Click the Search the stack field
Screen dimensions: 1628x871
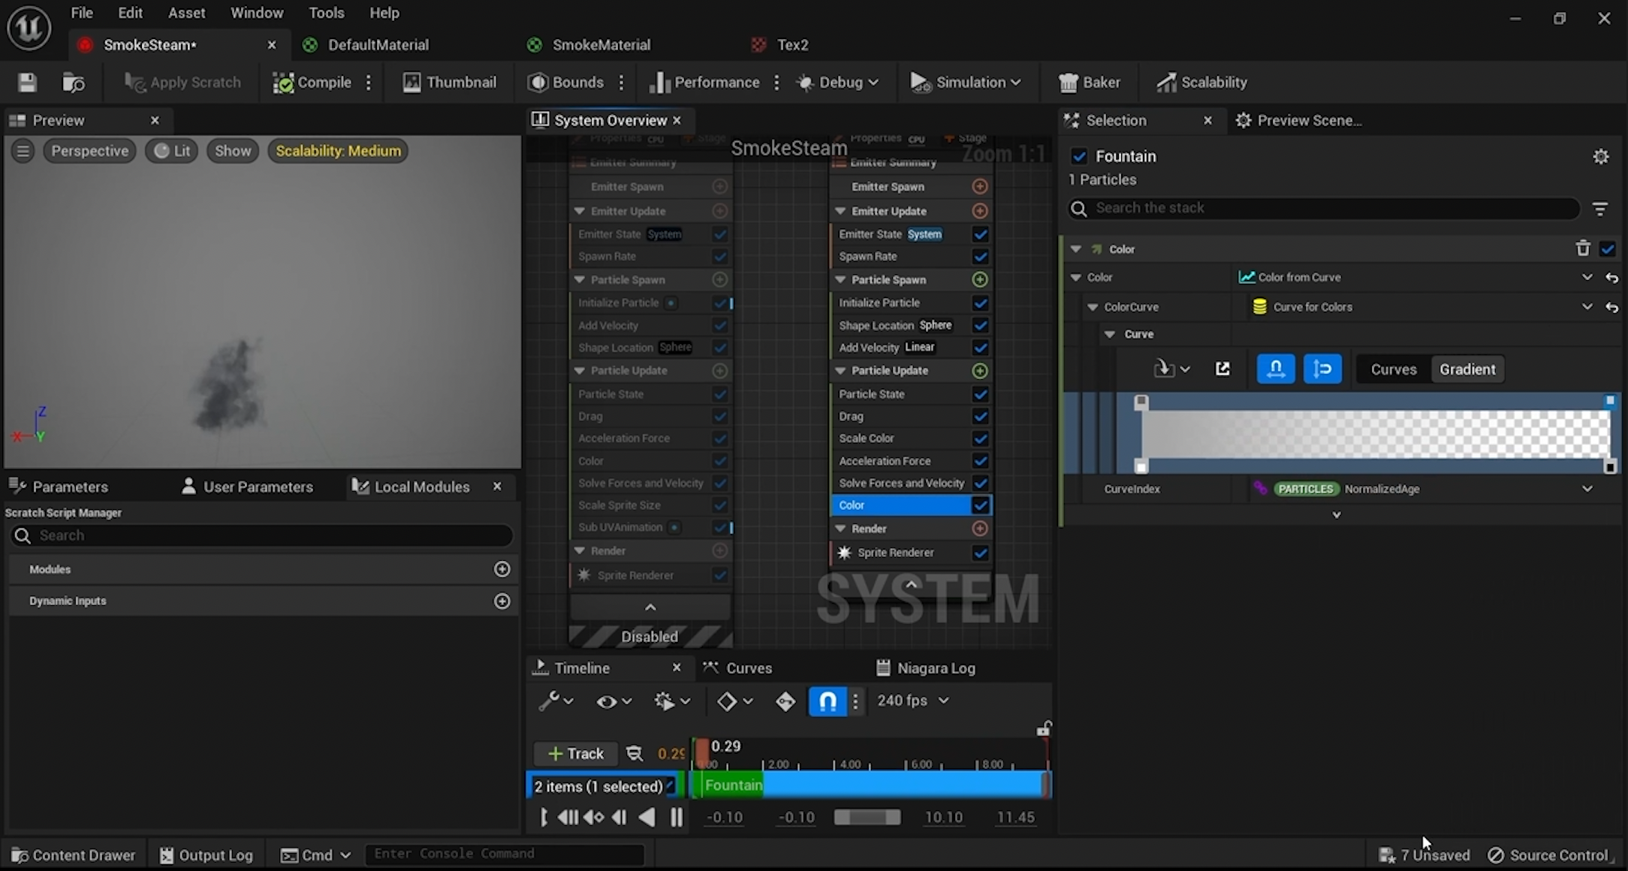1323,208
